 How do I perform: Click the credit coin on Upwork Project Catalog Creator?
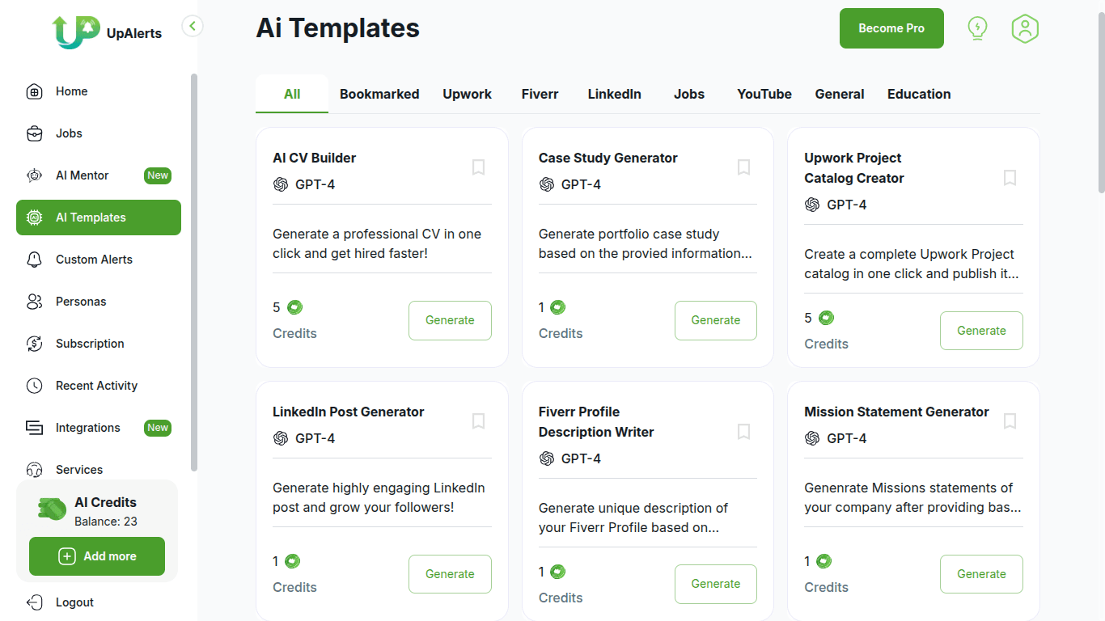click(826, 318)
